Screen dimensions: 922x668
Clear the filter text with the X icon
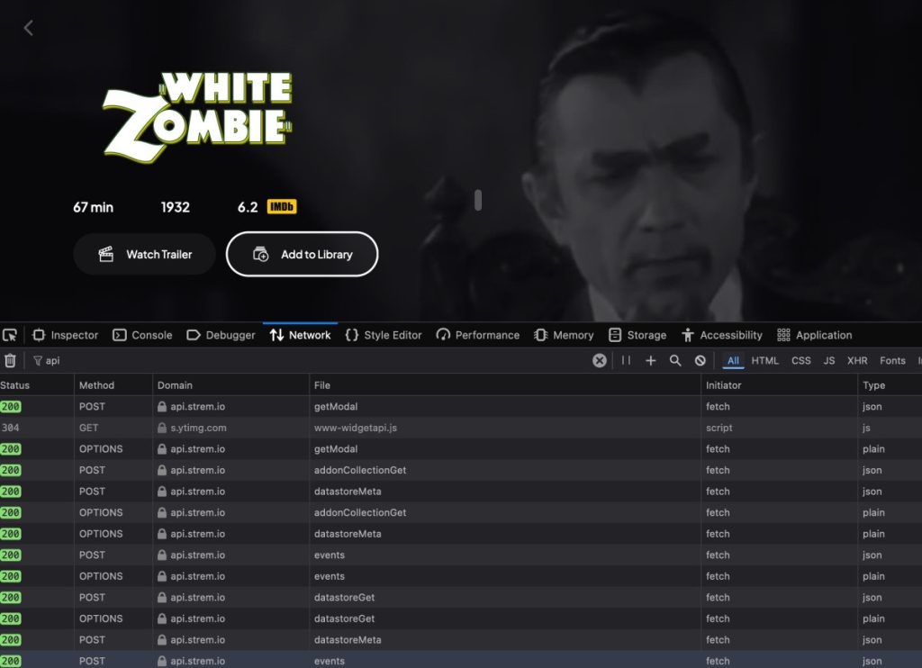(x=599, y=360)
